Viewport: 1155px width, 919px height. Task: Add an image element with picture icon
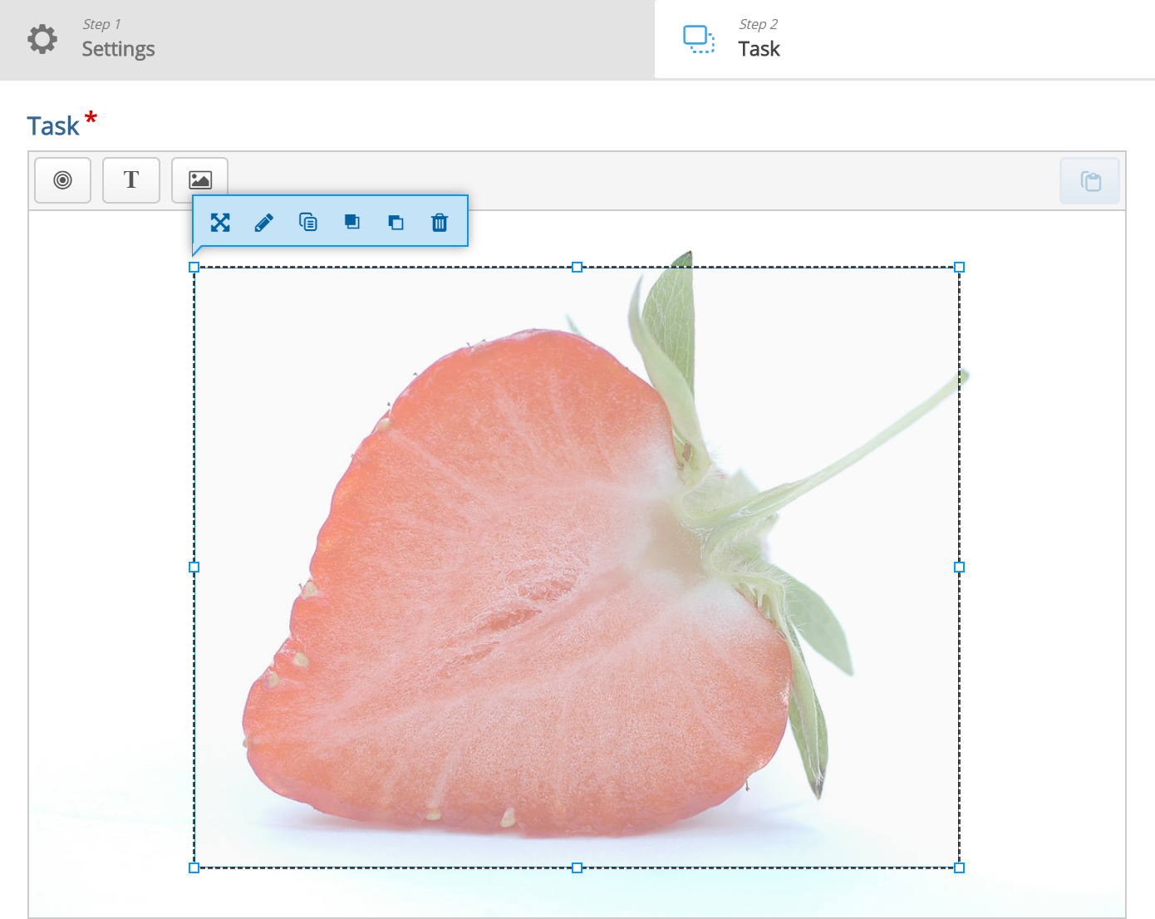click(x=200, y=179)
